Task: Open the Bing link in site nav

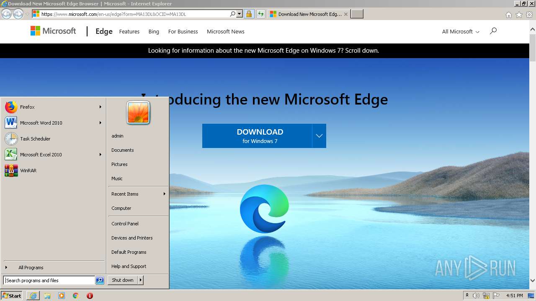Action: click(154, 31)
